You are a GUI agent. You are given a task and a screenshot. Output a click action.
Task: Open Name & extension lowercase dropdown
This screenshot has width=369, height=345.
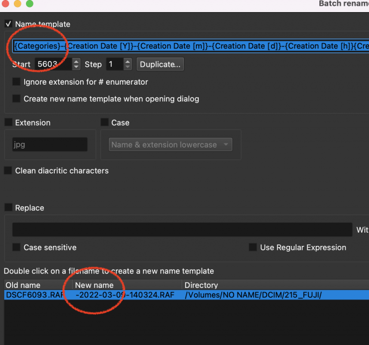click(x=171, y=145)
